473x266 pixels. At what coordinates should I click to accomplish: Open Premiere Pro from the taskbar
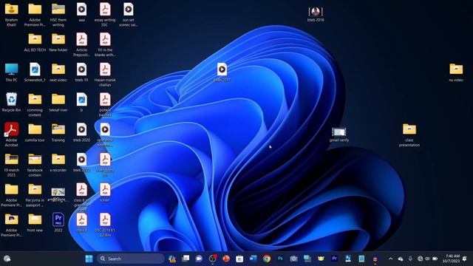(x=334, y=259)
